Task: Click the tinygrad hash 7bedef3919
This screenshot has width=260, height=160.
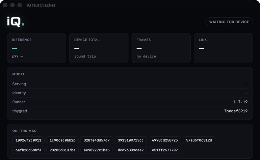Action: click(x=236, y=111)
